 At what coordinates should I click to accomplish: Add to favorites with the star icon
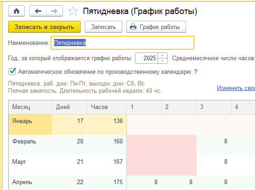tap(73, 11)
